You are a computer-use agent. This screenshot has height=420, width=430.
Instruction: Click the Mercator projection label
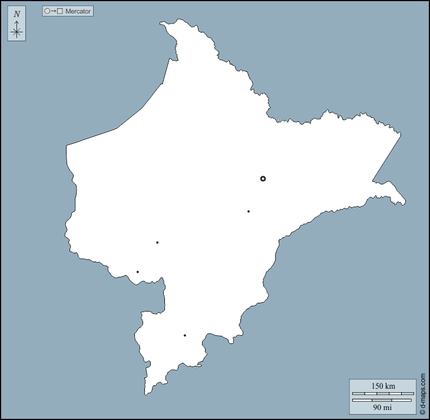78,11
